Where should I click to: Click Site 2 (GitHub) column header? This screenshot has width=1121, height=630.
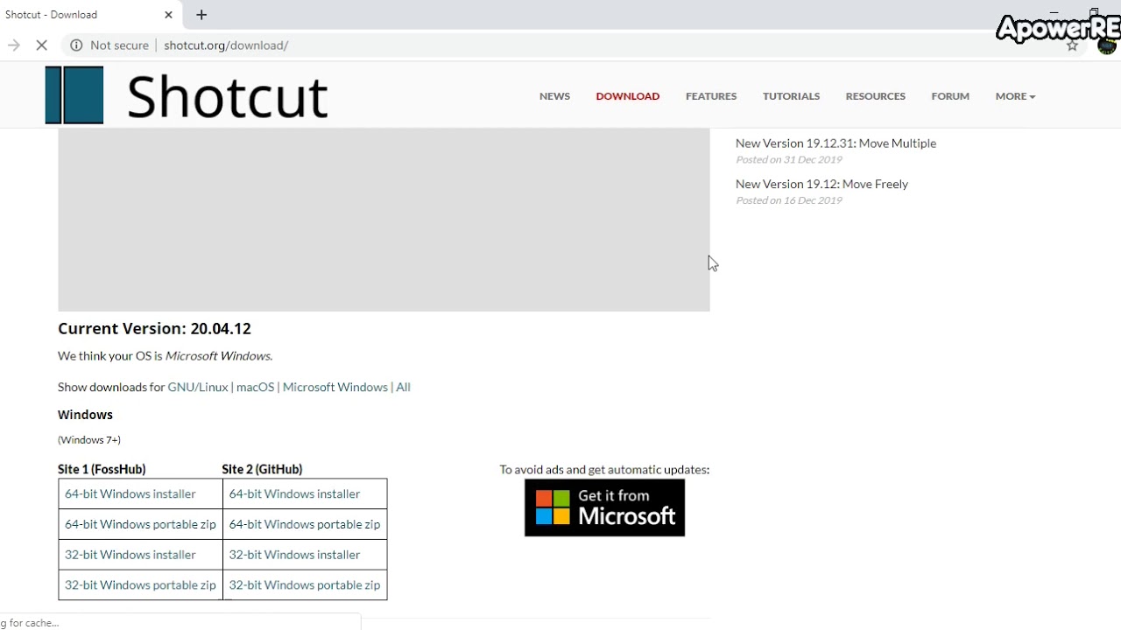[262, 469]
